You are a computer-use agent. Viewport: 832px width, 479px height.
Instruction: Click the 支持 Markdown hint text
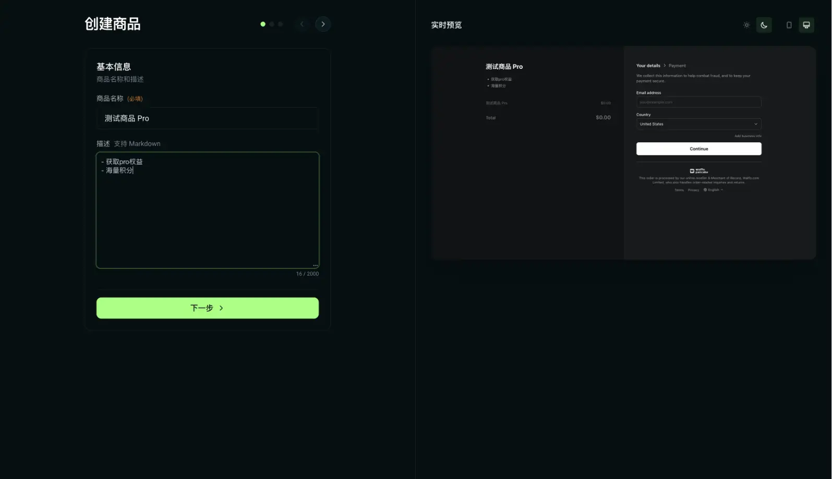click(137, 144)
